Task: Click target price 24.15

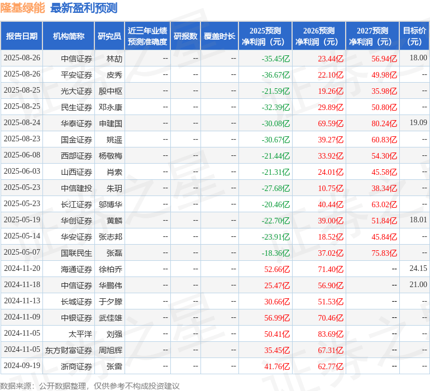Action: [x=418, y=268]
